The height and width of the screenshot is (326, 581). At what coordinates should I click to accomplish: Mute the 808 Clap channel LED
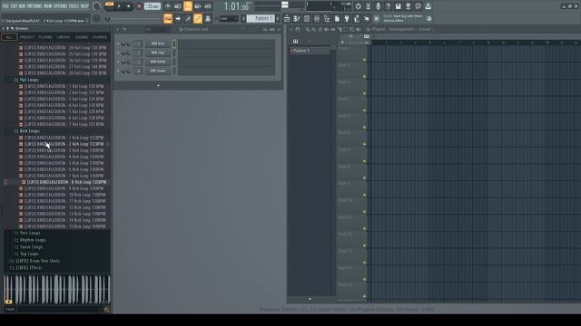point(119,53)
